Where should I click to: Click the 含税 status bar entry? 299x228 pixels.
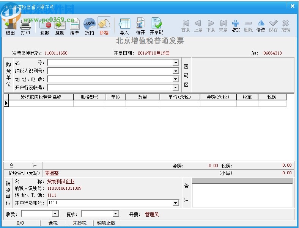tap(53, 223)
